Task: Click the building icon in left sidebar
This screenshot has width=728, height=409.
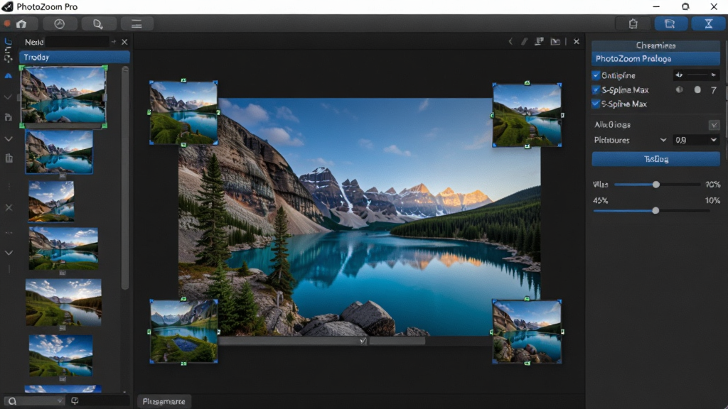Action: (9, 158)
